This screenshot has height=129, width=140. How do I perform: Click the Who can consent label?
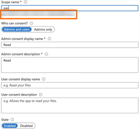[x=15, y=23]
